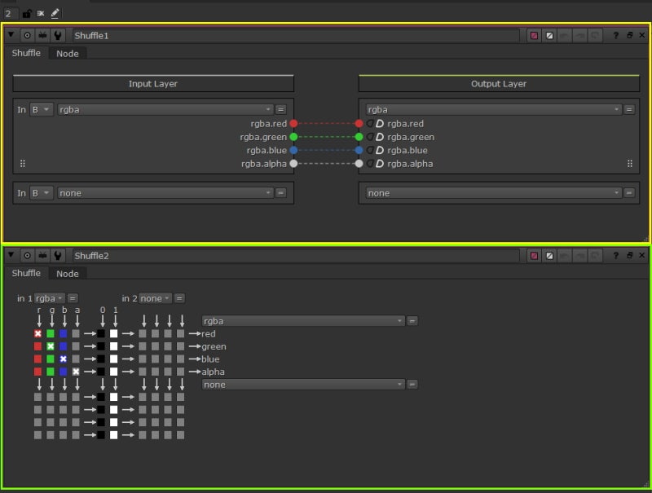The width and height of the screenshot is (652, 493).
Task: Switch to the Node tab of Shuffle1
Action: (68, 53)
